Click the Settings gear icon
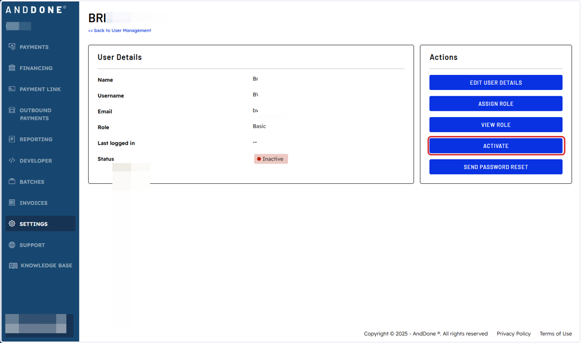 pos(12,224)
